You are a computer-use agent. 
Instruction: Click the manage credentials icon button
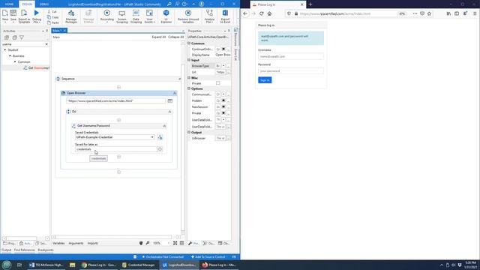click(x=160, y=137)
